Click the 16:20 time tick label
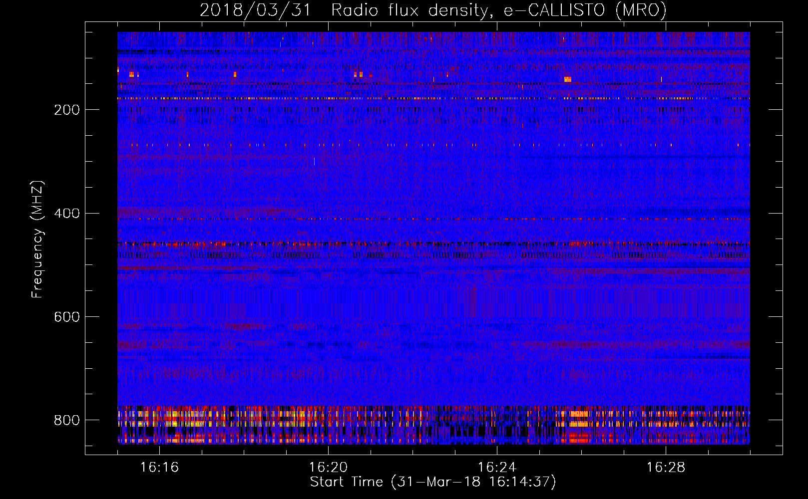Viewport: 808px width, 499px height. tap(328, 467)
